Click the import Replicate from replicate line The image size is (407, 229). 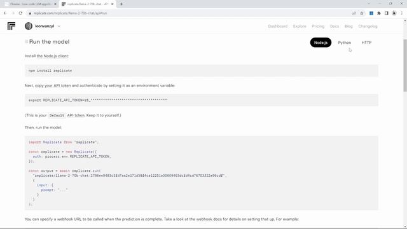pyautogui.click(x=64, y=142)
